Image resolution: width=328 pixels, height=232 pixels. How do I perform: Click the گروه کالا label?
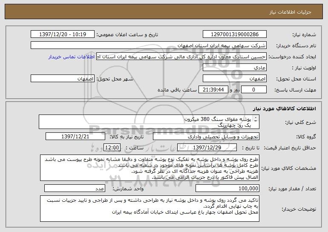pos(306,137)
